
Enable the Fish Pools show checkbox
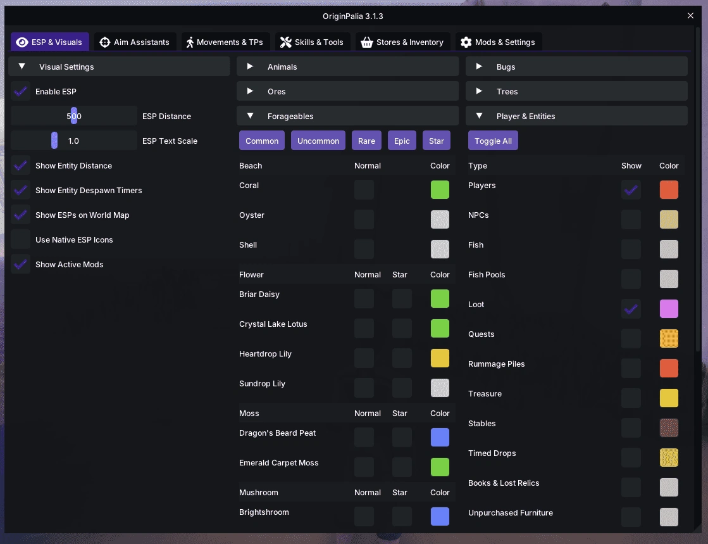point(631,279)
